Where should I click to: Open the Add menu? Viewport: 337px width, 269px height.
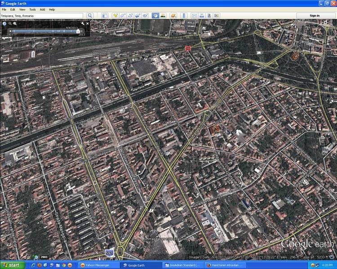point(42,9)
